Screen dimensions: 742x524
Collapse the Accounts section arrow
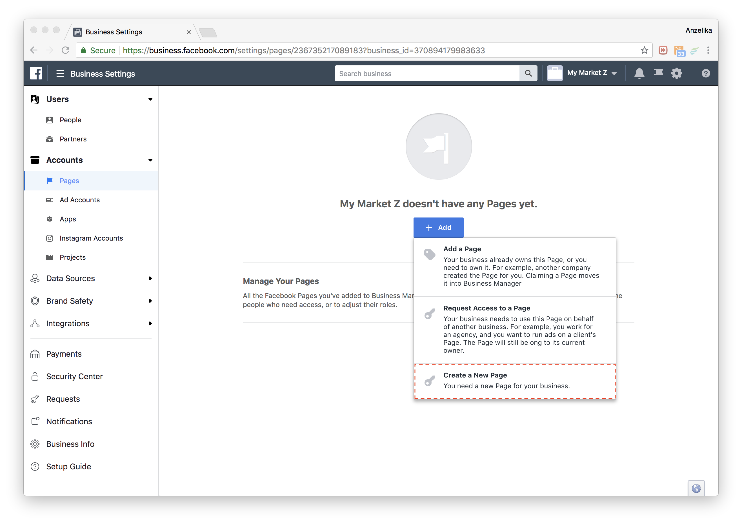click(x=150, y=160)
